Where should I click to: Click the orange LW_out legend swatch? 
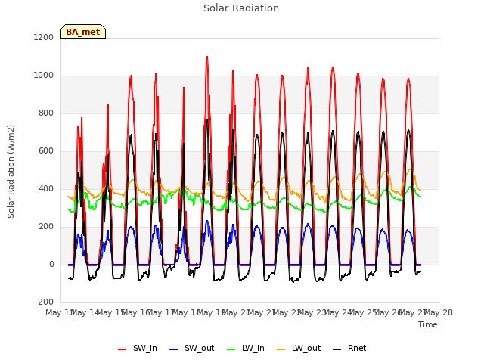click(x=281, y=349)
